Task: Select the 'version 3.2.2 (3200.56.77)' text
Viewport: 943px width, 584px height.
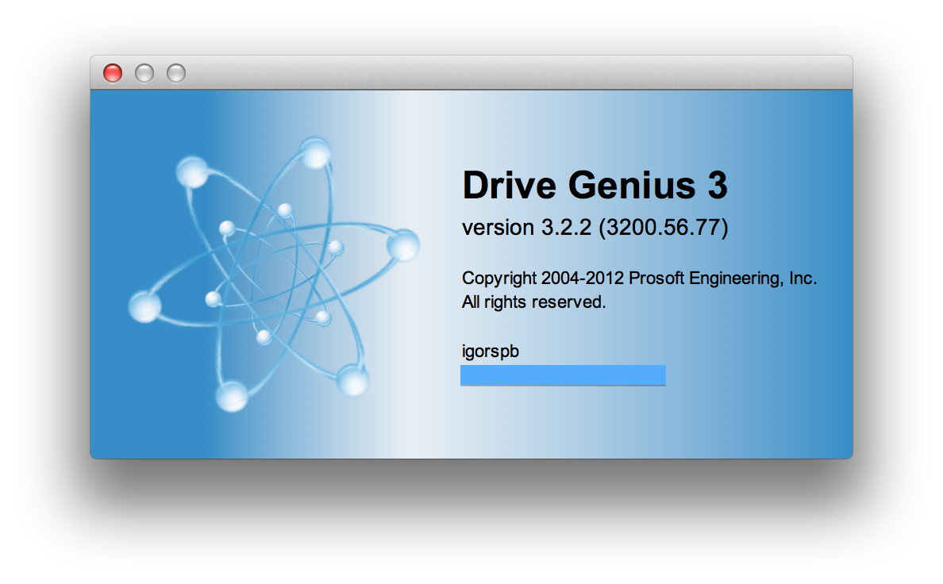Action: click(595, 228)
